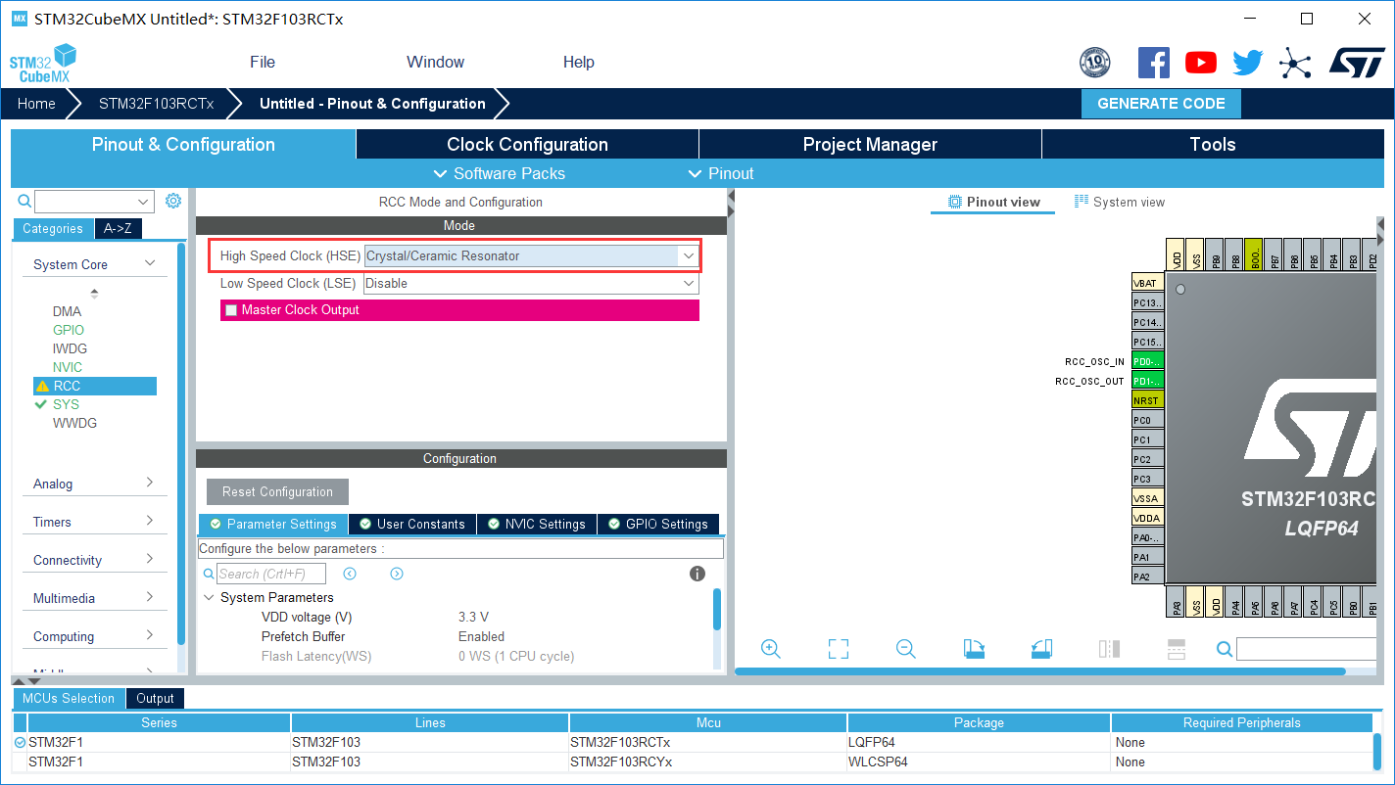Collapse the System Core category
Screen dimensions: 1395x785
[x=150, y=263]
